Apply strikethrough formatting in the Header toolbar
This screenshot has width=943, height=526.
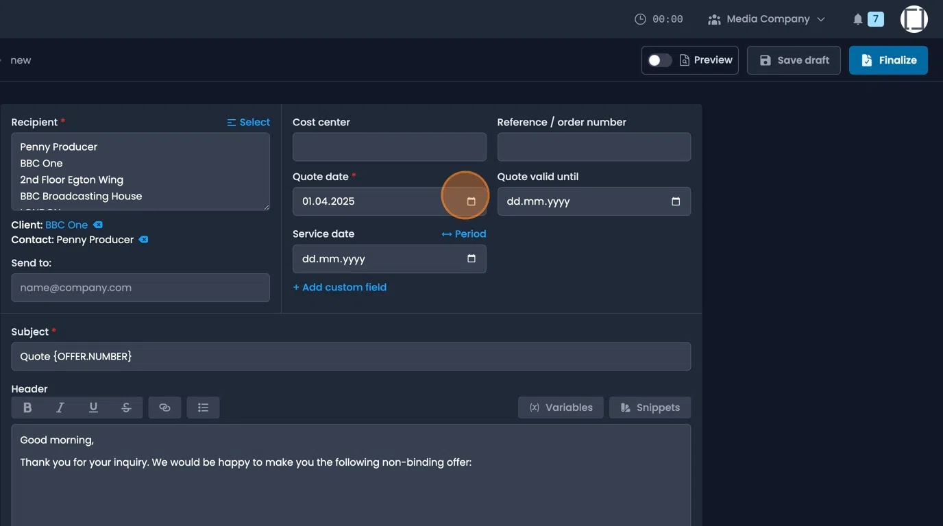[x=126, y=407]
